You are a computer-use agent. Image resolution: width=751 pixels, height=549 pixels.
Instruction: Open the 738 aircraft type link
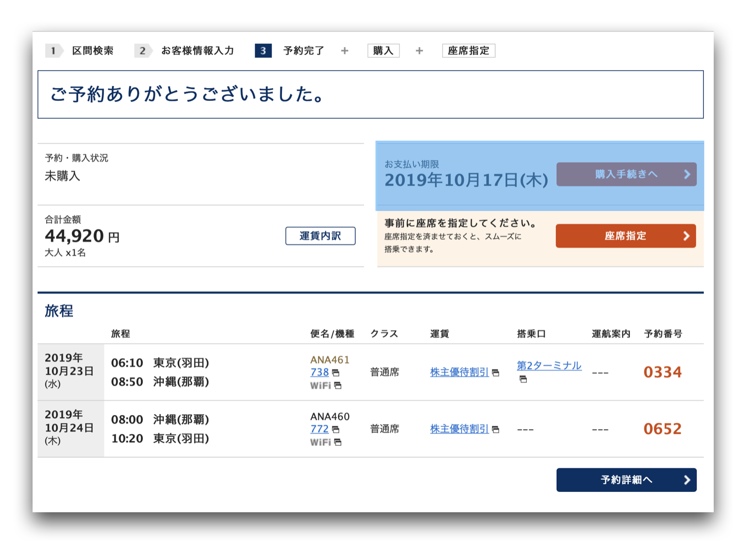(319, 372)
